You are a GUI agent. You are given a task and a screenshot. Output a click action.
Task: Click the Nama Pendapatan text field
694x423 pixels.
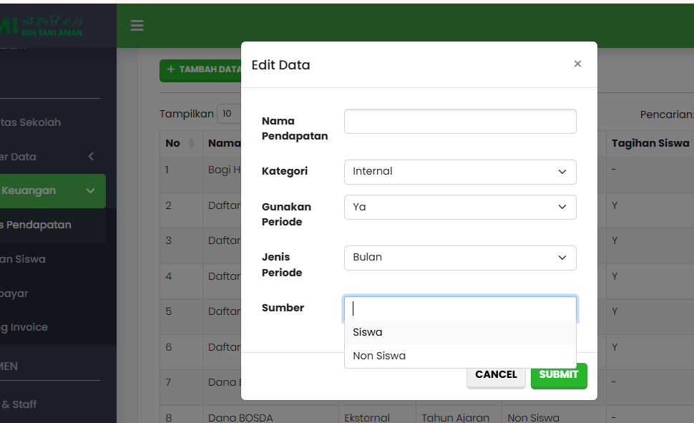[x=460, y=122]
